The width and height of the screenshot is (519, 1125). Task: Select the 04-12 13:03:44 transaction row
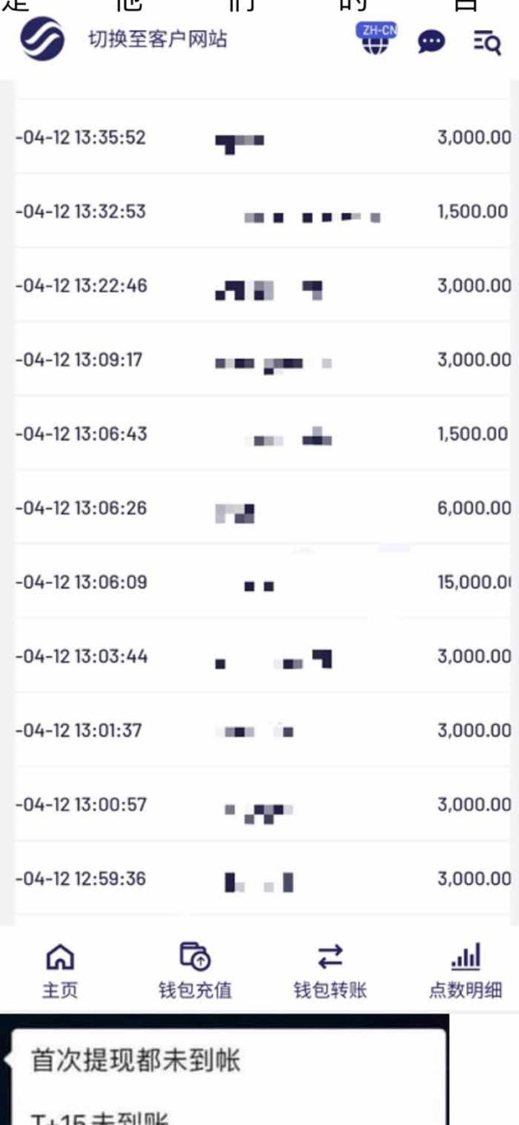[x=259, y=656]
